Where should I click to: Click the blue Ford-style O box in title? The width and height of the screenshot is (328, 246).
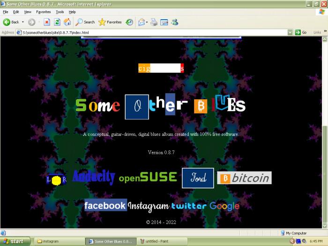(137, 107)
